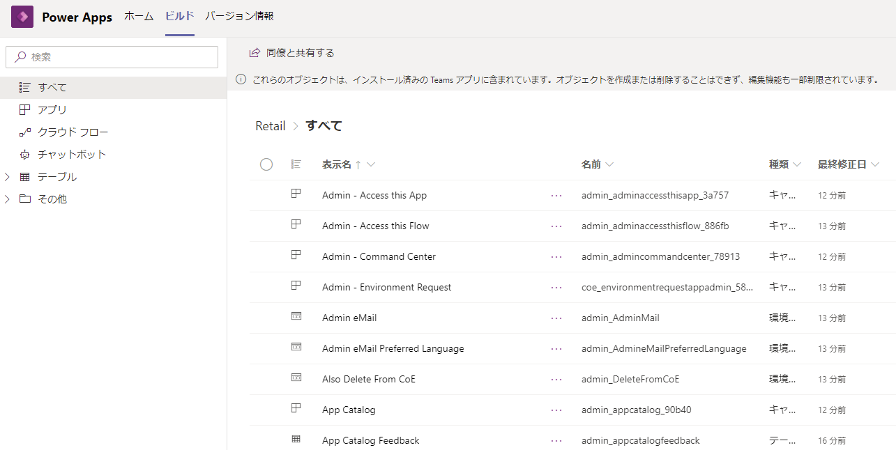The width and height of the screenshot is (896, 450).
Task: Open more options for Admin - Command Center
Action: [x=556, y=257]
